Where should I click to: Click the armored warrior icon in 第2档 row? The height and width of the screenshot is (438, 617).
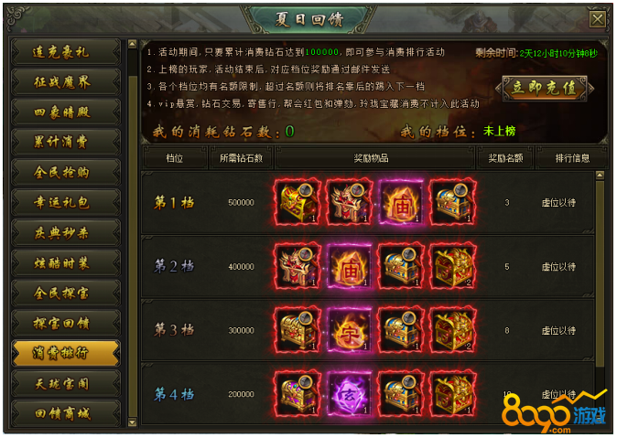298,267
